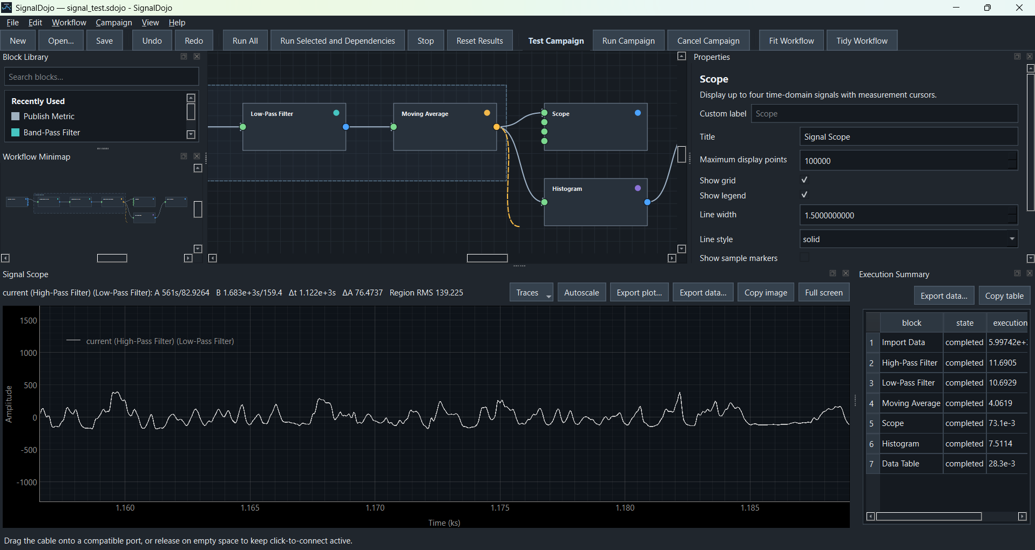Toggle the Show grid checkbox
1035x550 pixels.
tap(804, 180)
